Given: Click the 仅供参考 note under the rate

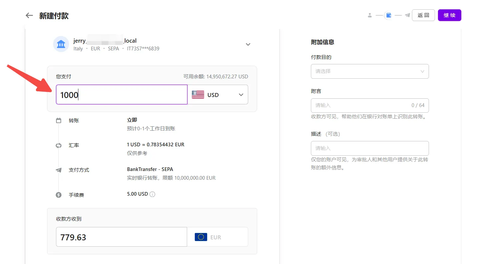Looking at the screenshot, I should pos(137,153).
